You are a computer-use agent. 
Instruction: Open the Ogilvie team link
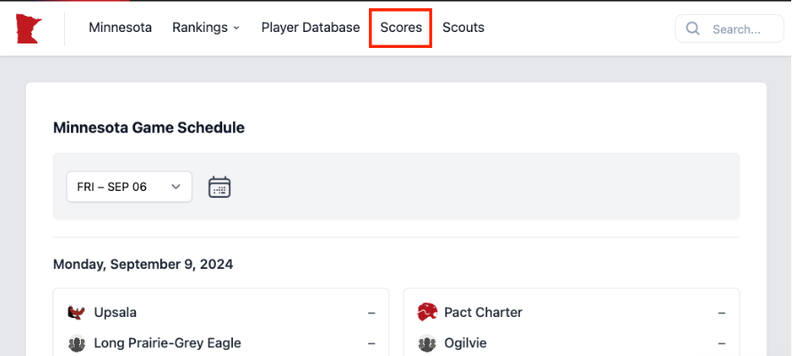pos(465,344)
